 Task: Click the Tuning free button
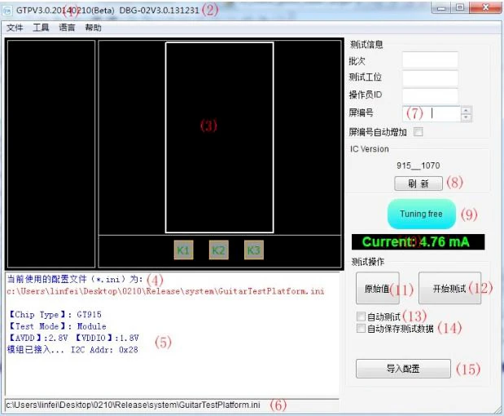click(x=422, y=214)
